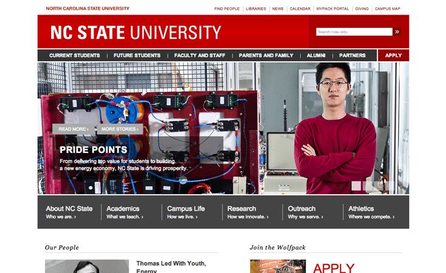446x273 pixels.
Task: Select Future Students in the navigation bar
Action: (137, 55)
